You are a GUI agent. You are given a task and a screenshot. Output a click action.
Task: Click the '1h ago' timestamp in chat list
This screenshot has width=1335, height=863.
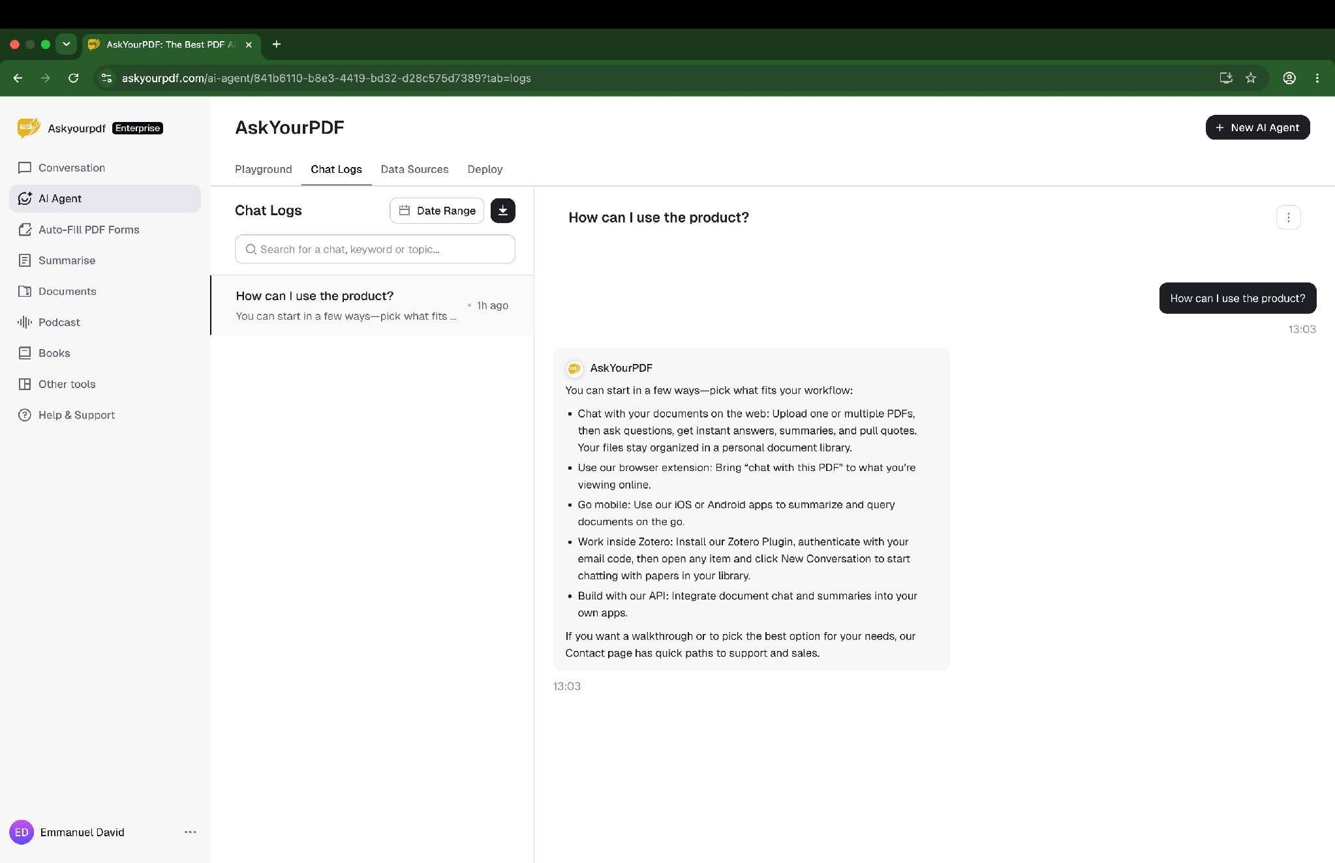pyautogui.click(x=493, y=305)
